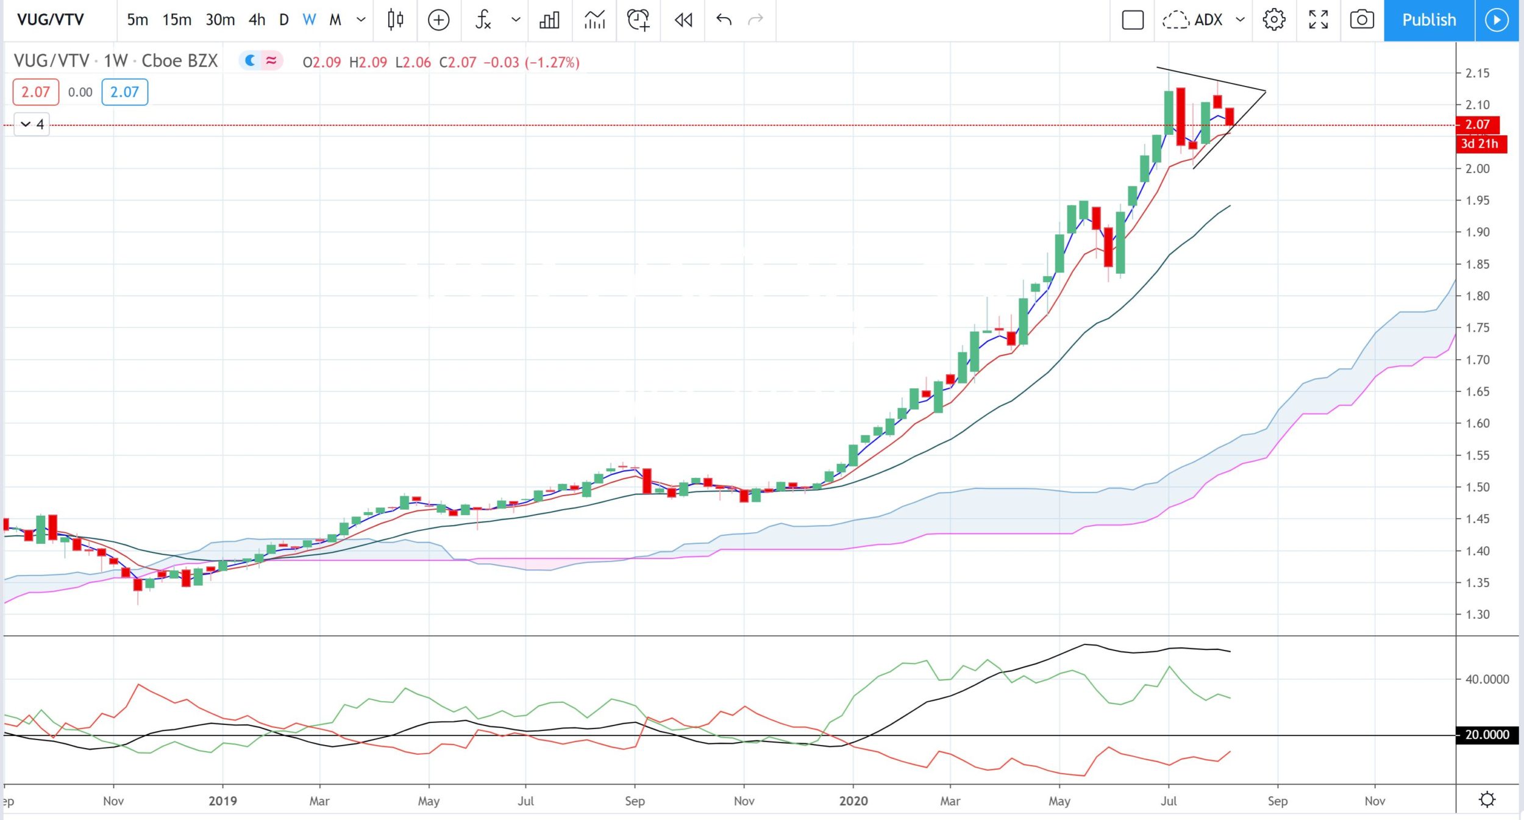Expand the indicator templates dropdown arrow
The image size is (1524, 820).
tap(516, 20)
